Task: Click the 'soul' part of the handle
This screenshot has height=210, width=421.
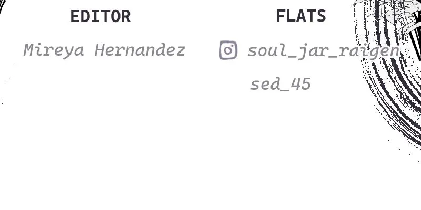Action: (268, 50)
